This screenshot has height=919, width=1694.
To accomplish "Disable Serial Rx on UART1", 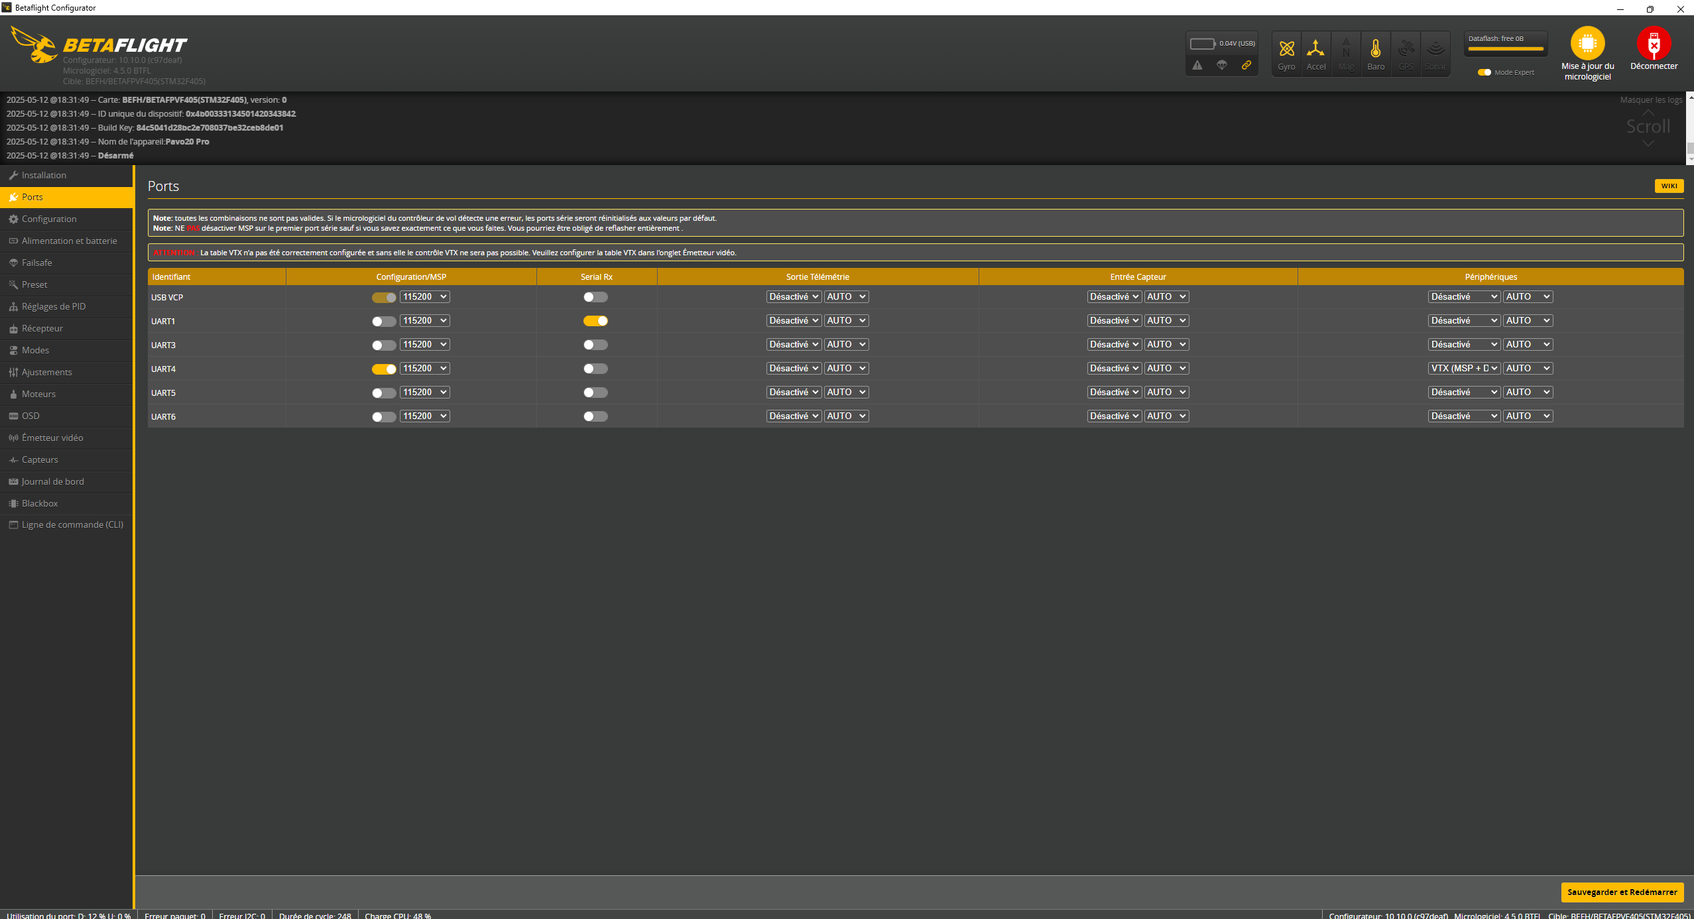I will pos(595,321).
